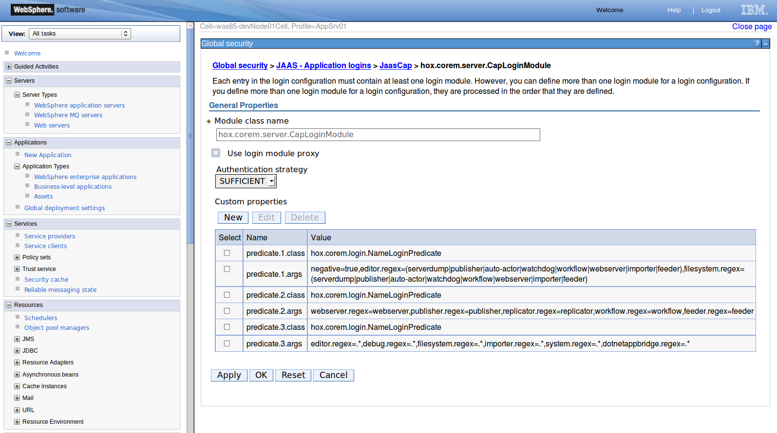Collapse the Servers section
This screenshot has height=433, width=777.
(x=9, y=81)
